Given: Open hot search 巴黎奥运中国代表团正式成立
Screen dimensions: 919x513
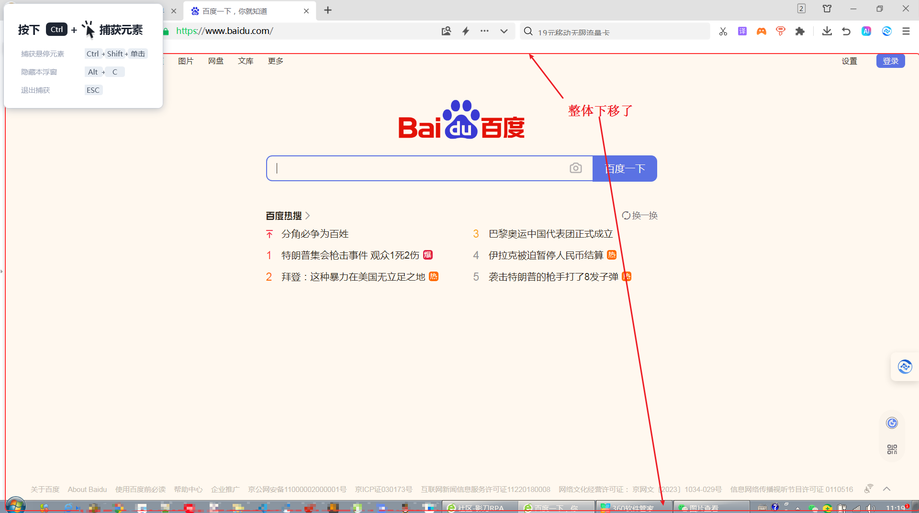Looking at the screenshot, I should [x=550, y=234].
